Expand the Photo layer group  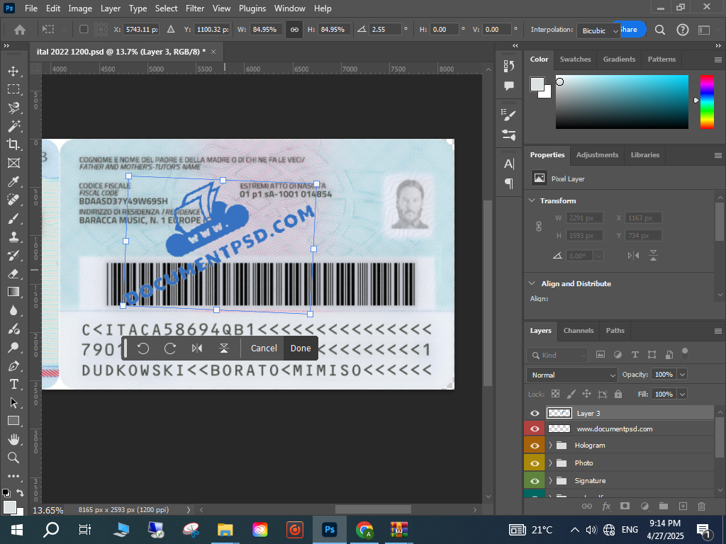pyautogui.click(x=550, y=463)
